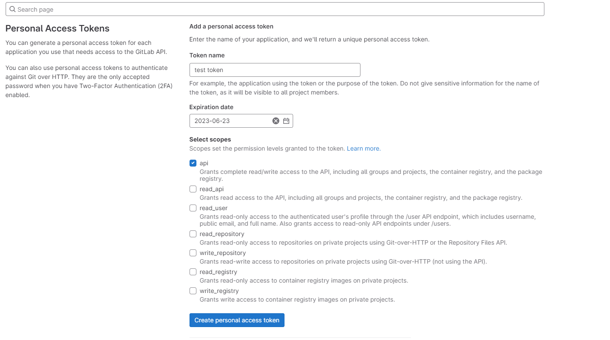Enable the read_registry scope
The width and height of the screenshot is (610, 340).
click(x=193, y=272)
